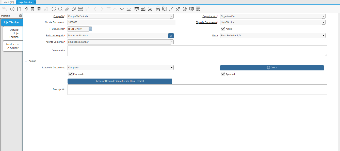Screen dimensions: 340x151
Task: Expand the Finca dropdown list
Action: click(x=323, y=36)
